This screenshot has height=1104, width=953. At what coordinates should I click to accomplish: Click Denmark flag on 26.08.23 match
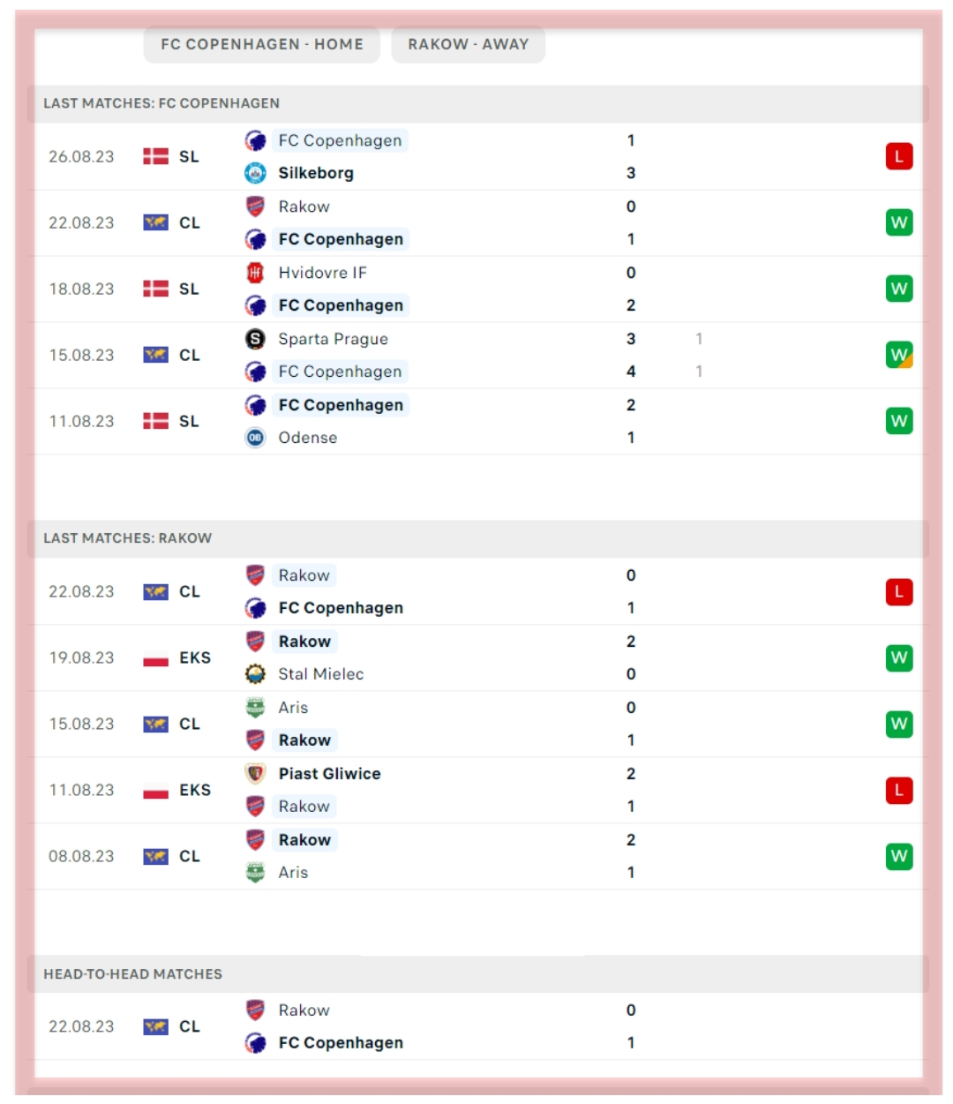[x=155, y=157]
